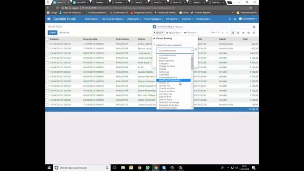The image size is (304, 171).
Task: Open the Windows Start menu
Action: click(x=49, y=168)
